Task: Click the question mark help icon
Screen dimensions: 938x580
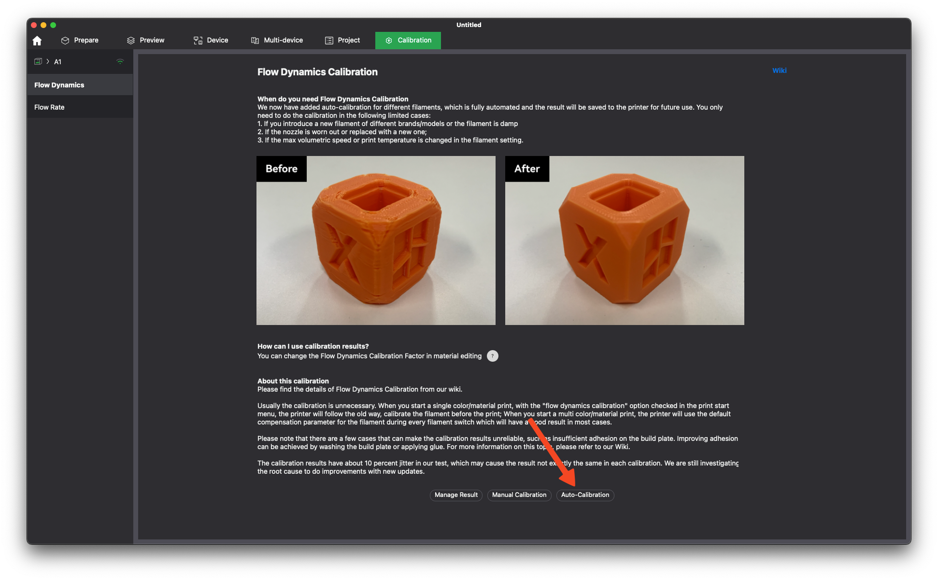Action: click(x=492, y=356)
